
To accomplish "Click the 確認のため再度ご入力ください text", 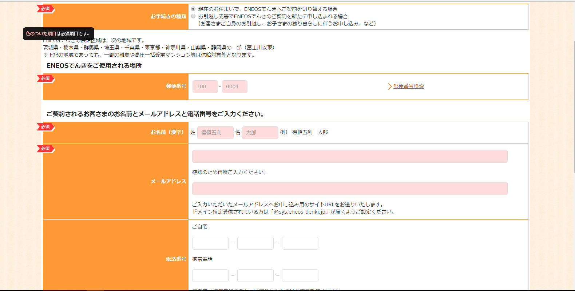I will point(230,172).
